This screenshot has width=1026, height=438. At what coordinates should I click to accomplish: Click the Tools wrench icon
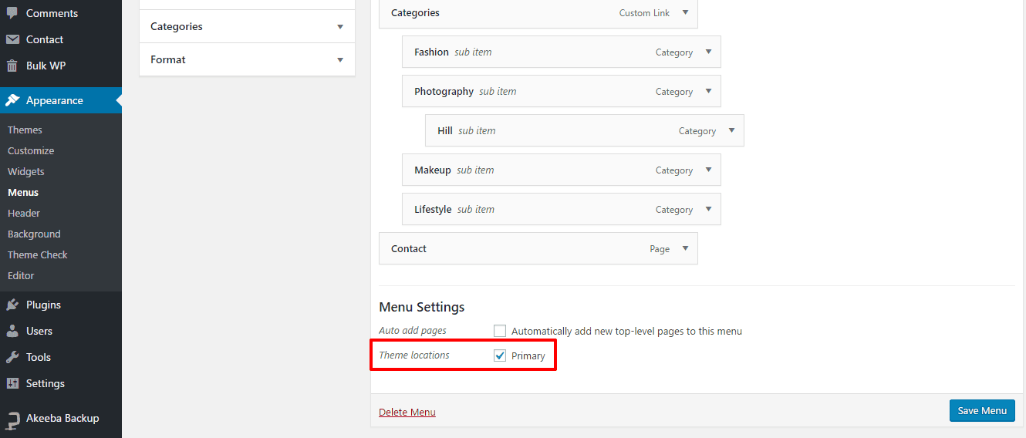(12, 357)
